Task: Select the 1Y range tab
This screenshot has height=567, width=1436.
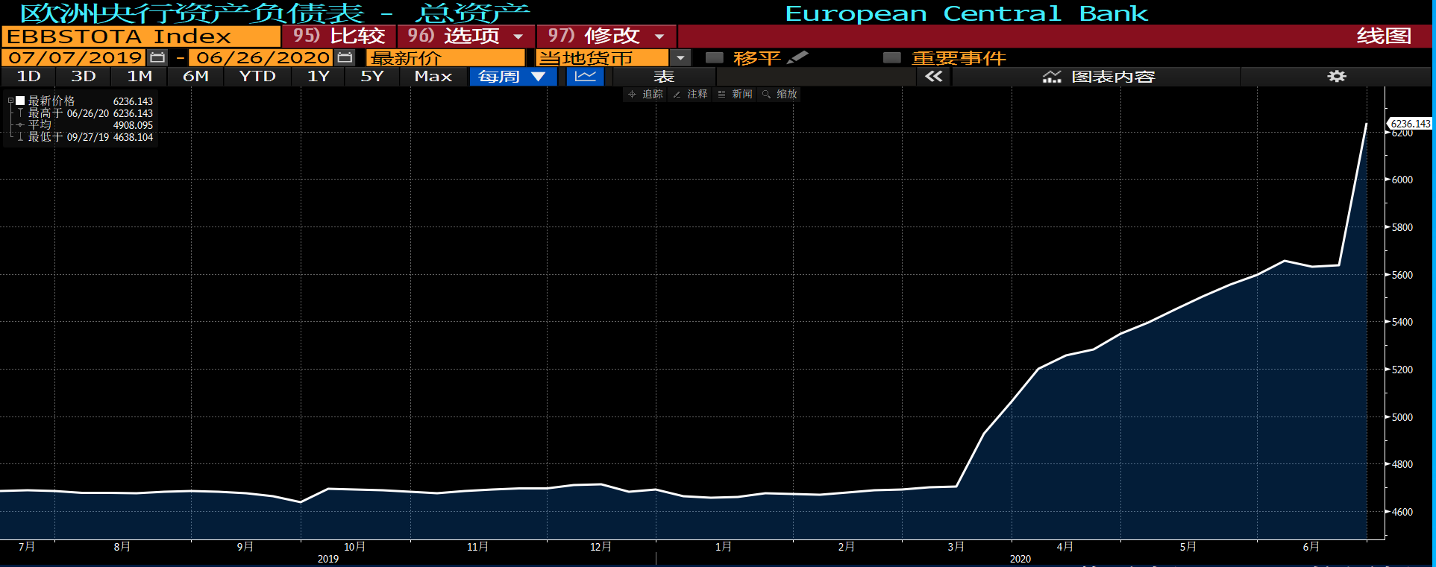Action: pyautogui.click(x=319, y=76)
